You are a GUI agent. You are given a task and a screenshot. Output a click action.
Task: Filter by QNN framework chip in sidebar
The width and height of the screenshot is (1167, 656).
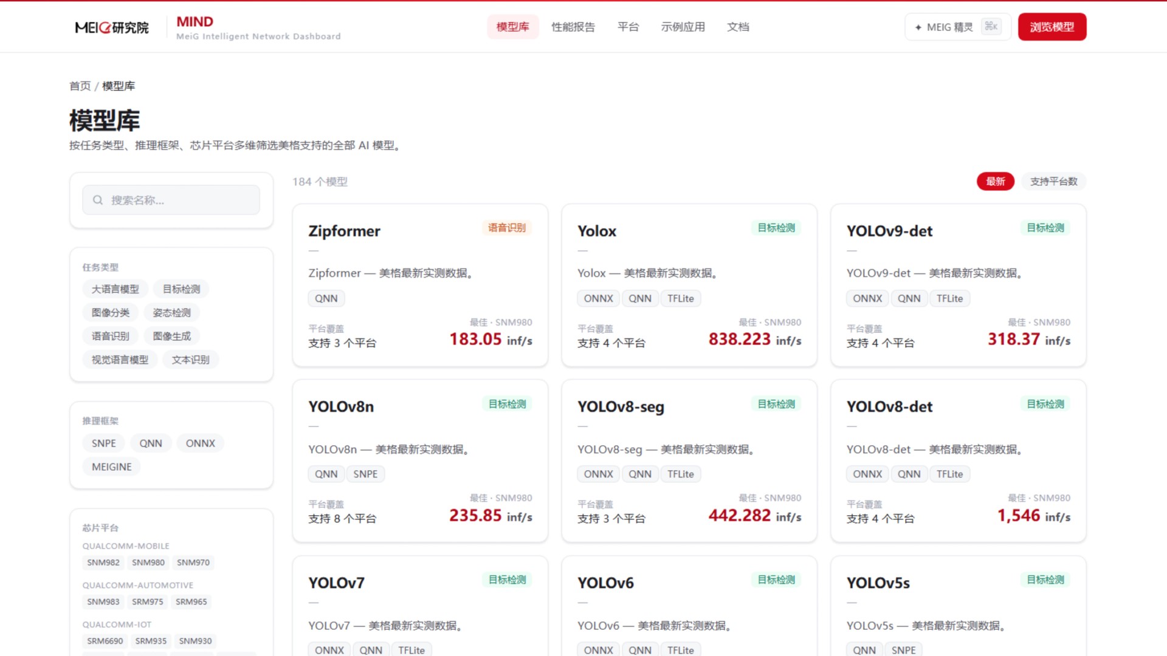coord(151,443)
